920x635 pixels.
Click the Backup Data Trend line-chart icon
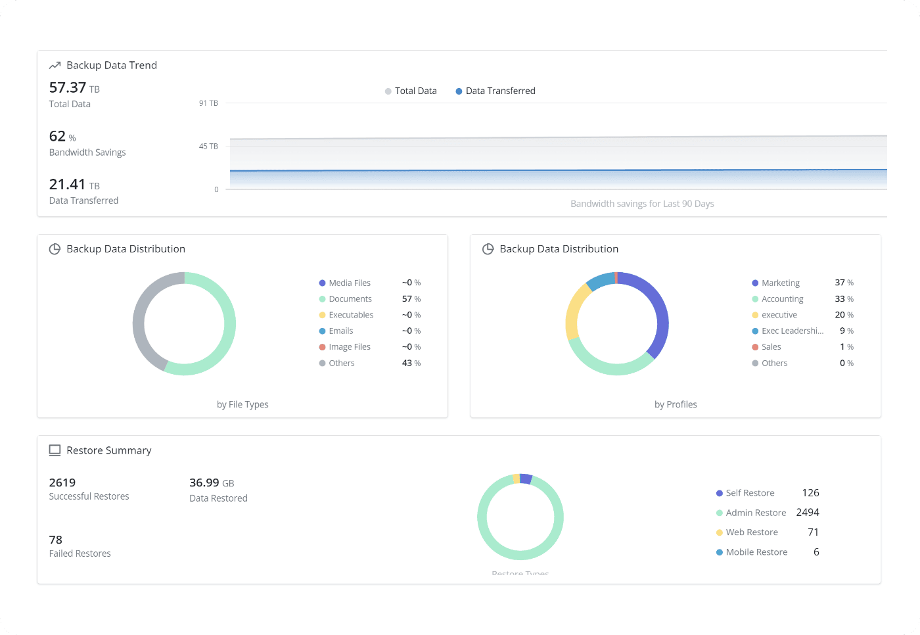(x=55, y=65)
